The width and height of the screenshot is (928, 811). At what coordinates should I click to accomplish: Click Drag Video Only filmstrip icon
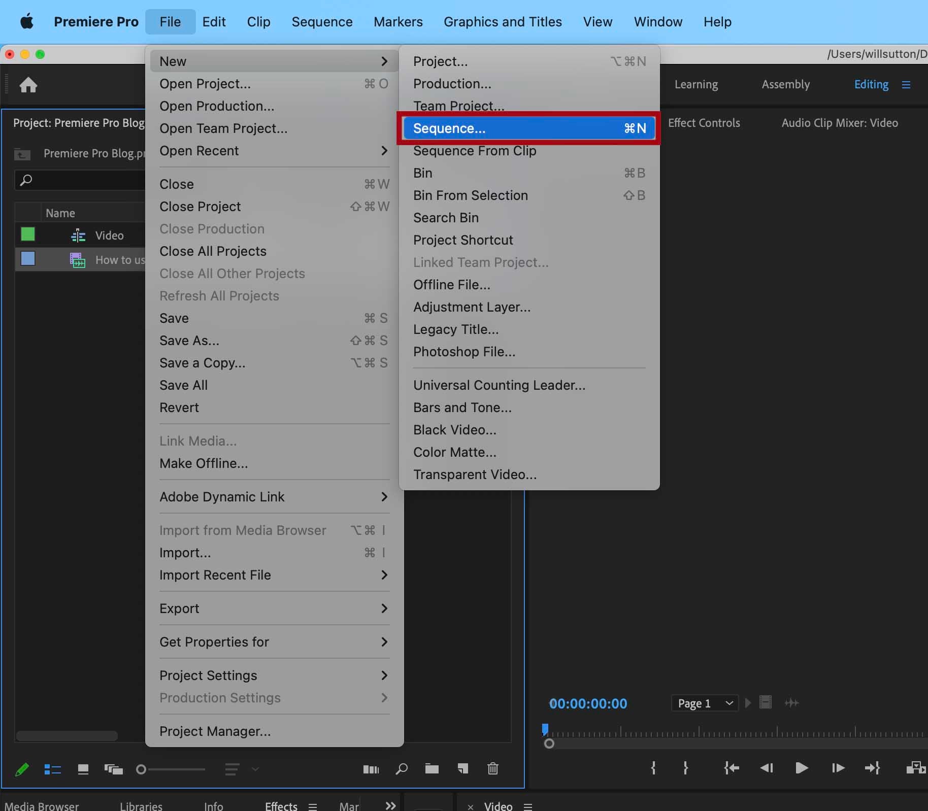point(766,703)
